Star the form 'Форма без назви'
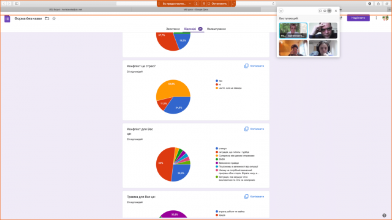The image size is (392, 220). [54, 18]
